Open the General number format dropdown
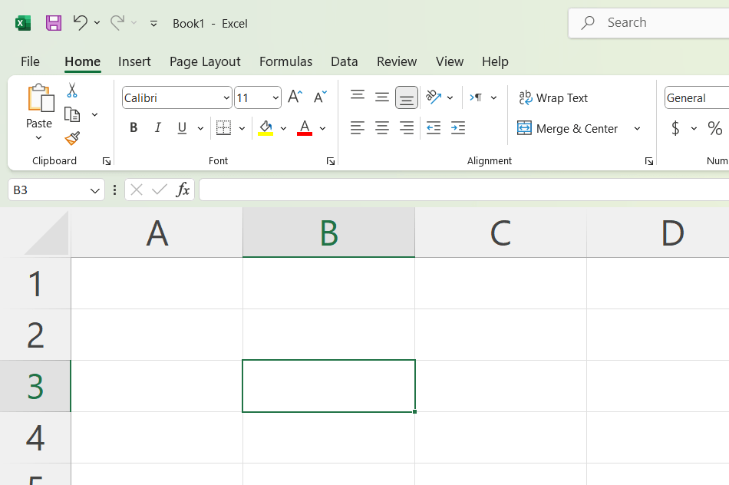Viewport: 729px width, 485px height. coord(697,97)
